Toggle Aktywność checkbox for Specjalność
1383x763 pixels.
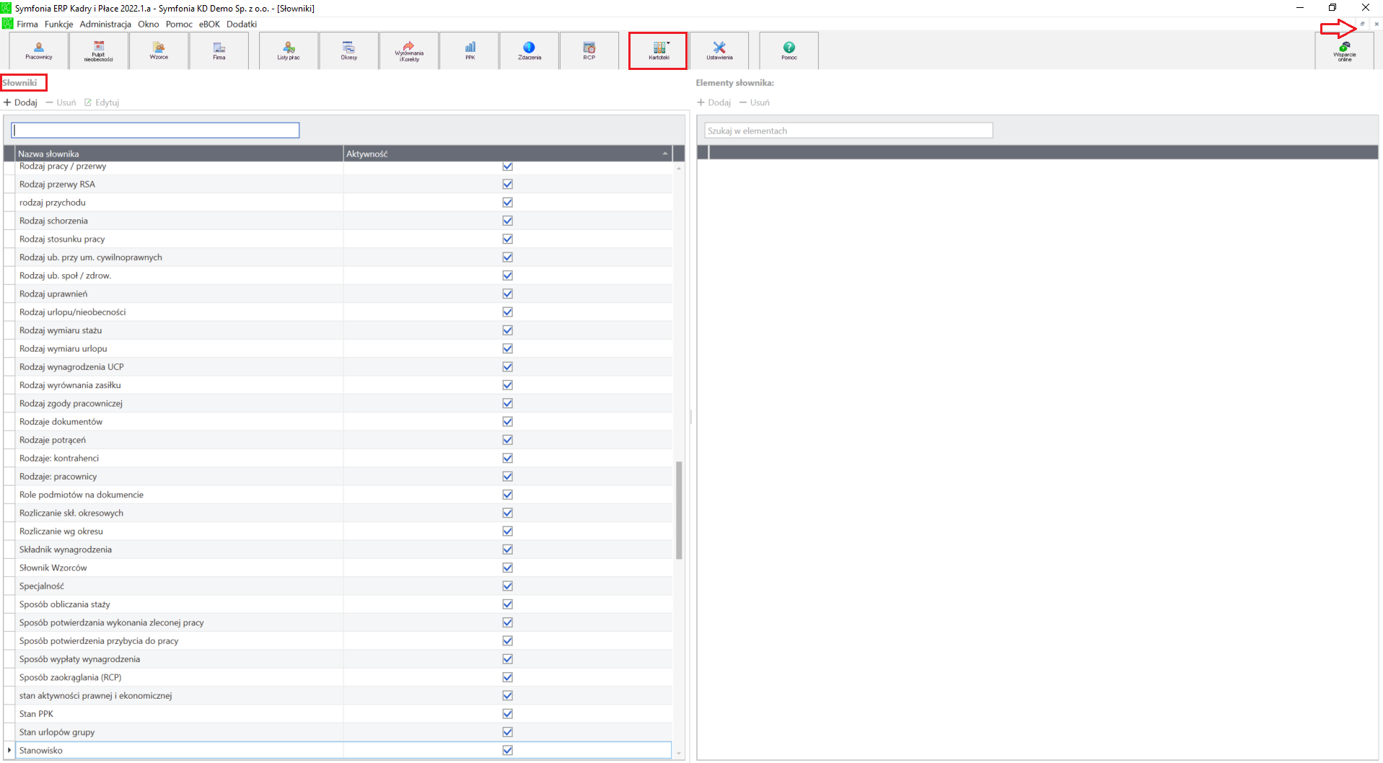tap(508, 586)
